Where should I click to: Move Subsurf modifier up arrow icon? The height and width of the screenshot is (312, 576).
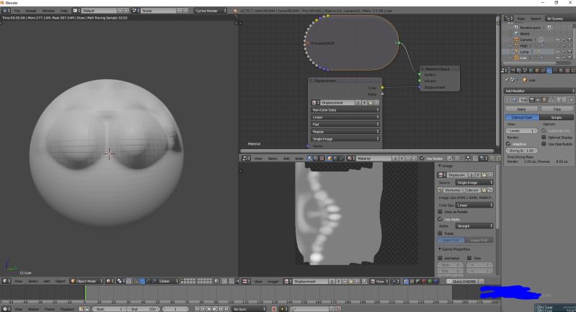pos(559,100)
